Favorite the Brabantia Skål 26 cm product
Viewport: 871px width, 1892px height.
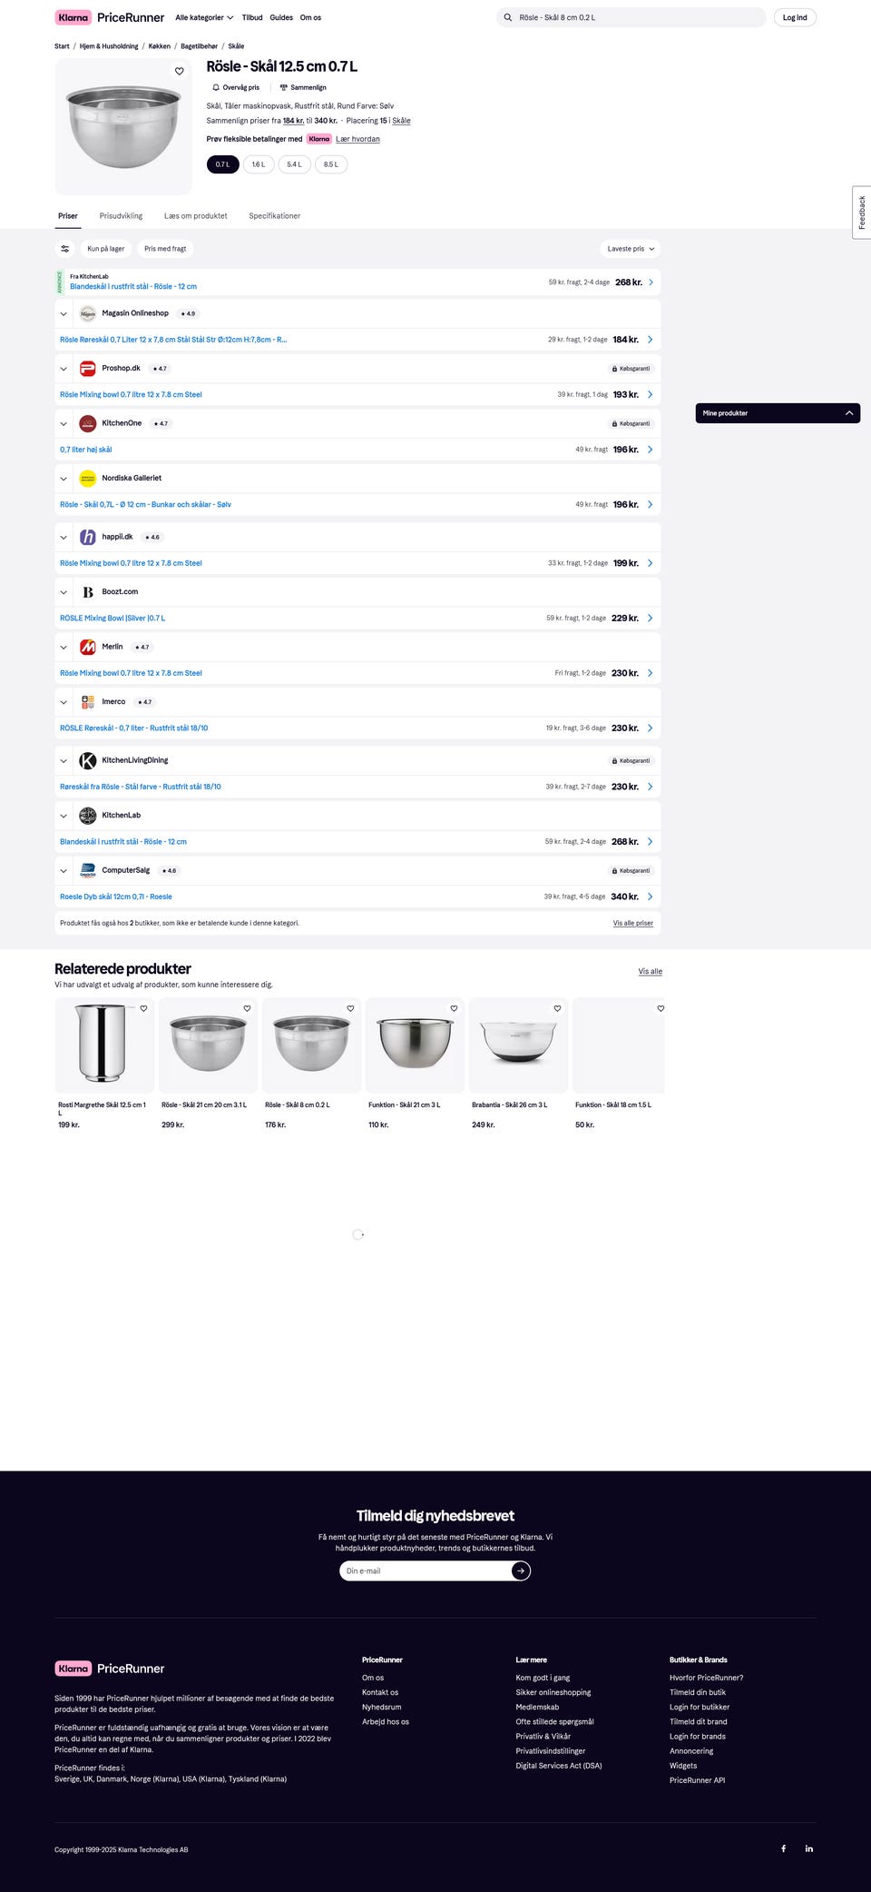click(x=557, y=1008)
